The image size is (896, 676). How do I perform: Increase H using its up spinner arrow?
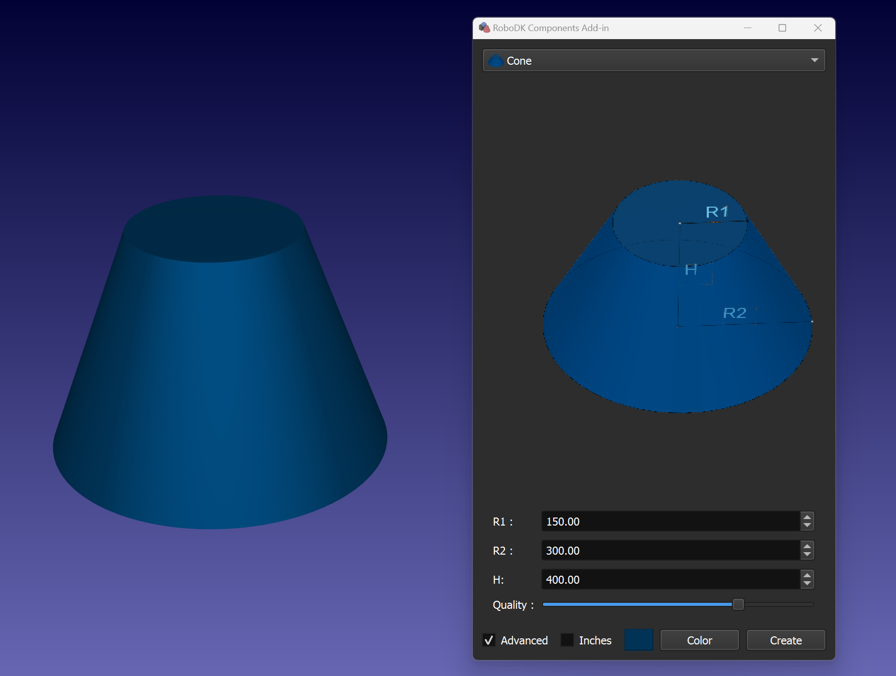tap(807, 576)
